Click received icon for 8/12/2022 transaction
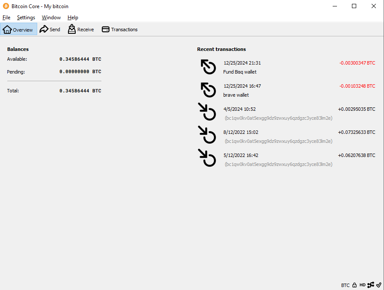 point(207,135)
